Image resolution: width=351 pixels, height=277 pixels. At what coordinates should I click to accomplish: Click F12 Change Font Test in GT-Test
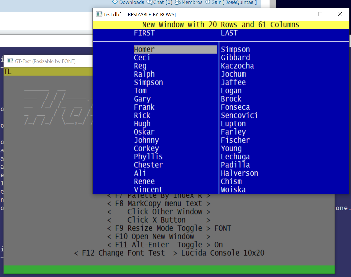pos(126,253)
